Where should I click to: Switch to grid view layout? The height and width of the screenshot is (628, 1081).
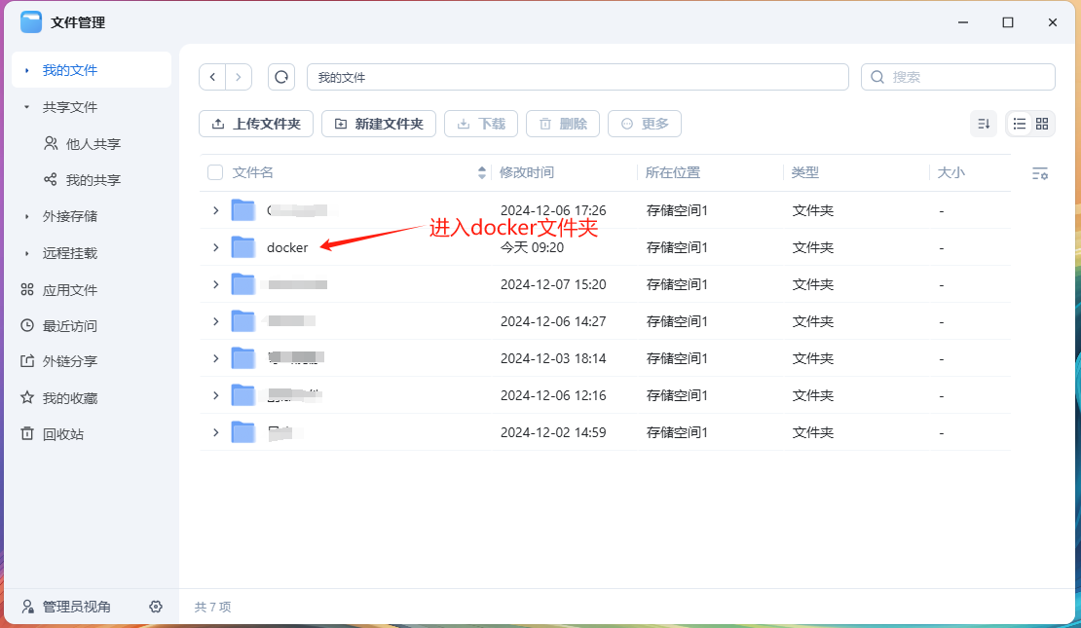click(1042, 124)
